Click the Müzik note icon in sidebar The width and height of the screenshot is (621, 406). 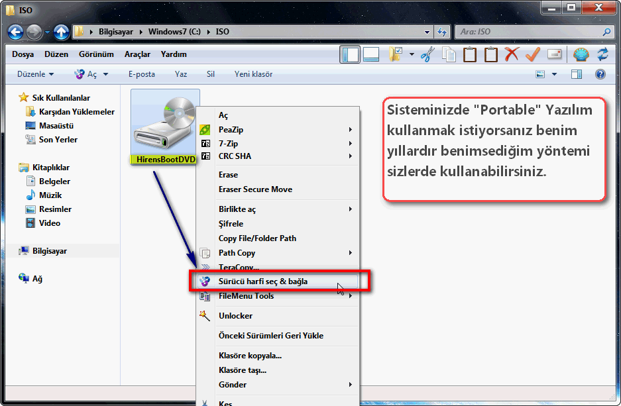coord(30,195)
